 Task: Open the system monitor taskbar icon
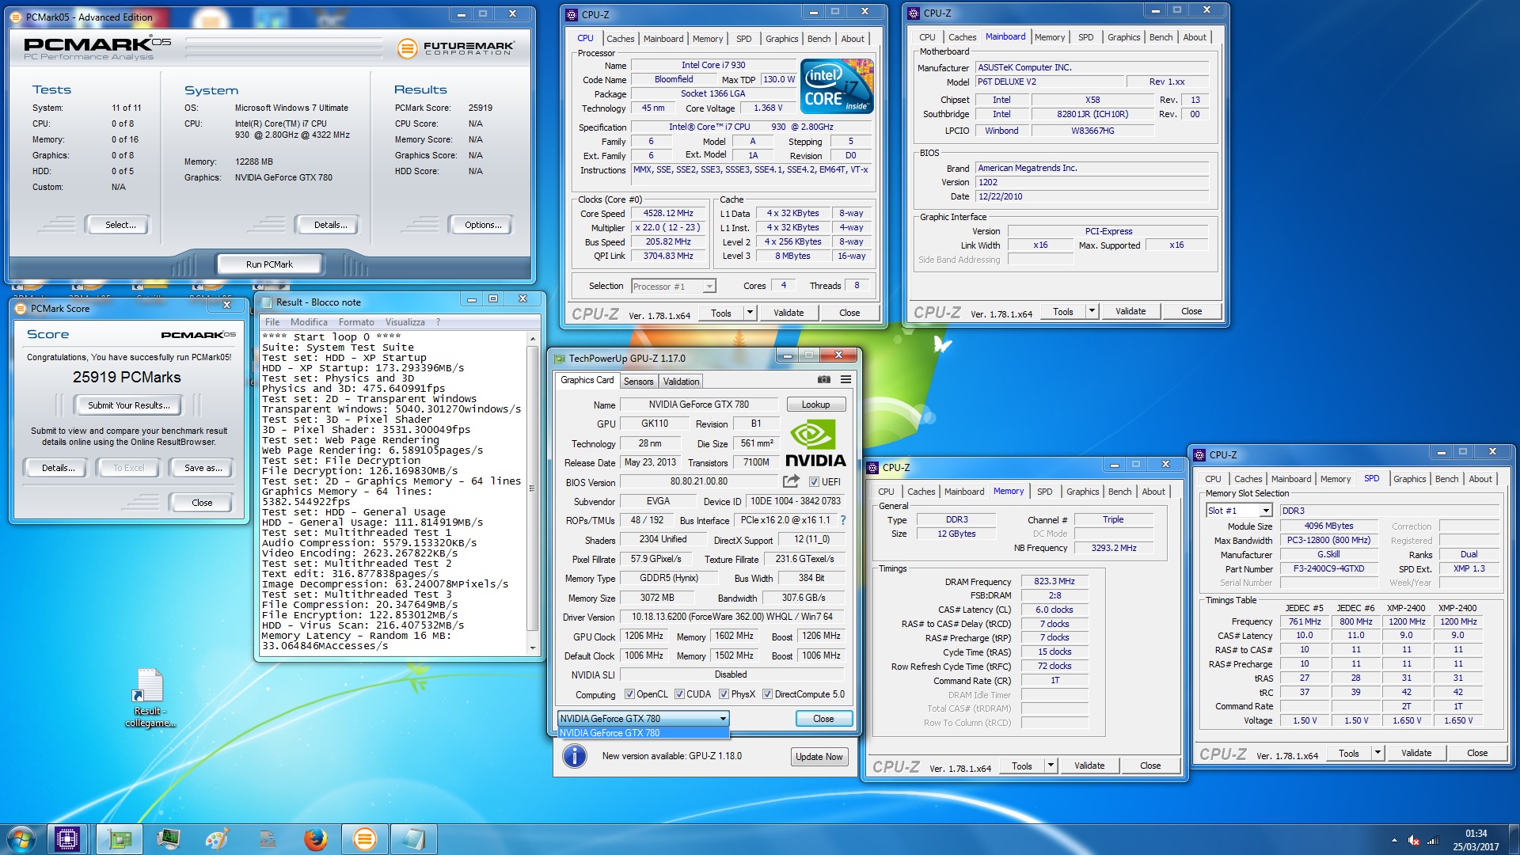pyautogui.click(x=169, y=839)
